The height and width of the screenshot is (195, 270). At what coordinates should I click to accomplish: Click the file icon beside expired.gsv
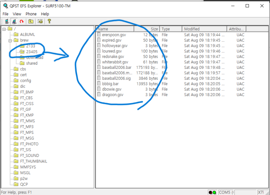[x=99, y=40]
